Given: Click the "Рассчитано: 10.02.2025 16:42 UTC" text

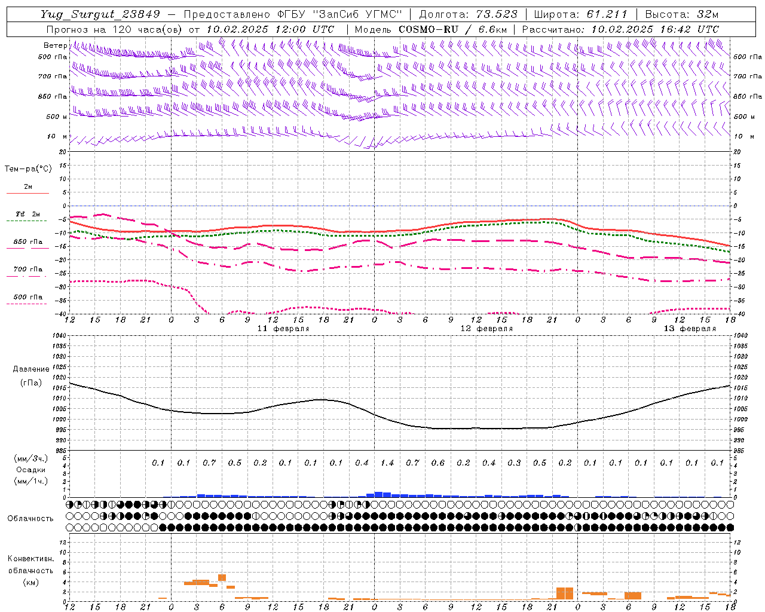Looking at the screenshot, I should pyautogui.click(x=620, y=29).
